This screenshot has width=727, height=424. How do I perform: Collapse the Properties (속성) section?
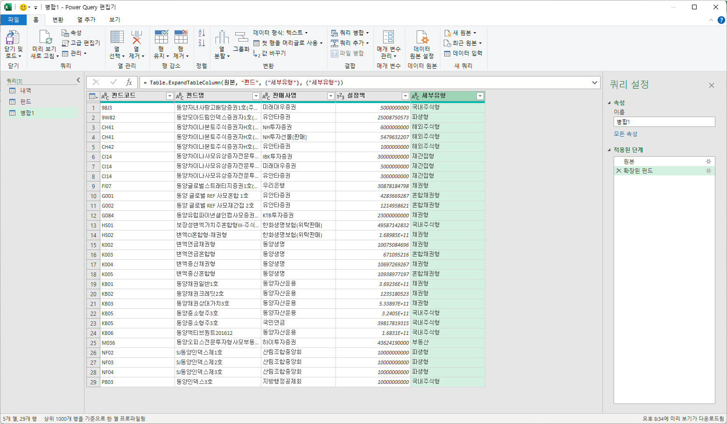click(609, 103)
